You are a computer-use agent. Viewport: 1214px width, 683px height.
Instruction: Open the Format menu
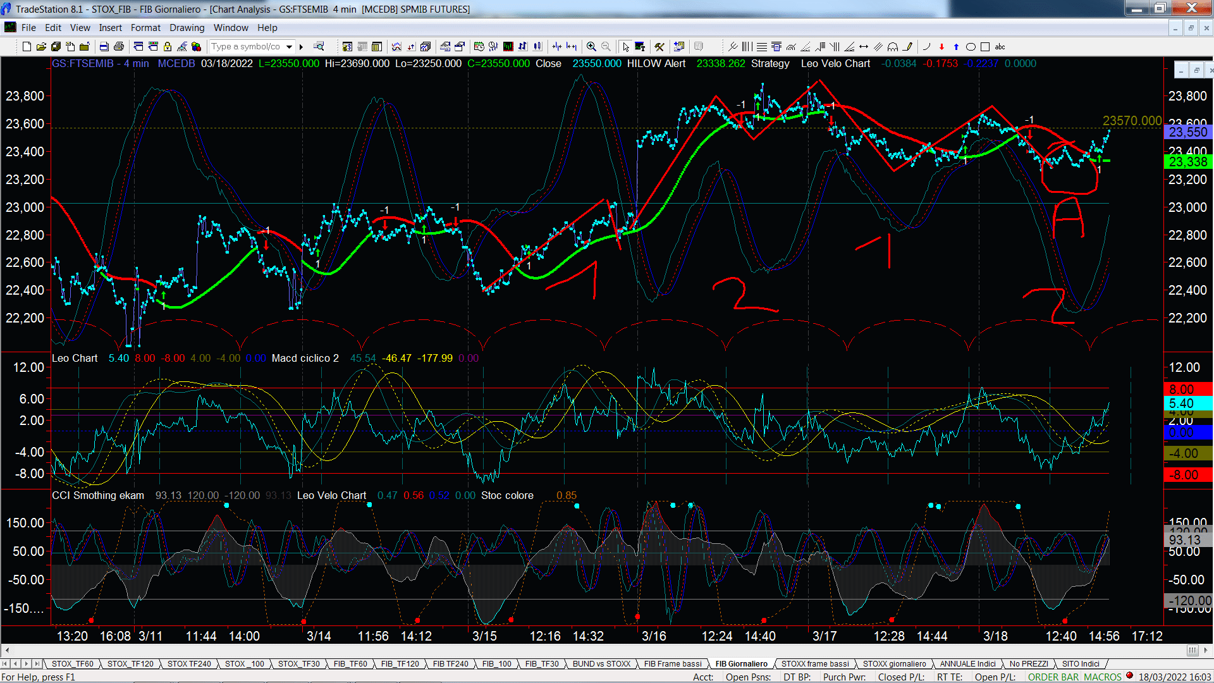tap(146, 28)
